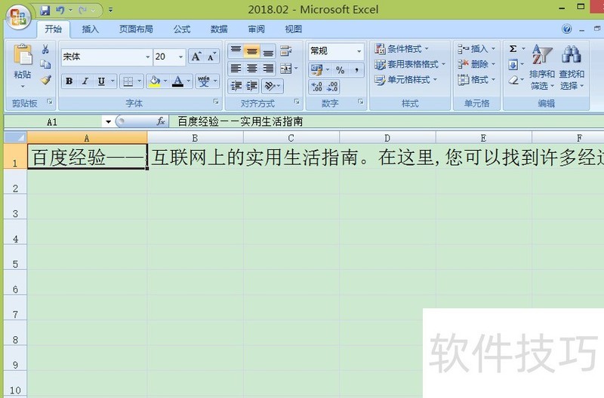Toggle bottom vertical alignment

[x=268, y=51]
